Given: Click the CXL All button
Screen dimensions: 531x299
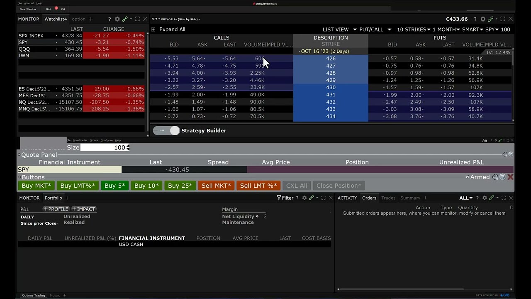Looking at the screenshot, I should [x=297, y=186].
